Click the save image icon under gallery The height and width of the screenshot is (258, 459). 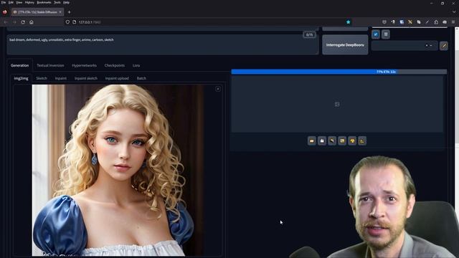click(x=322, y=141)
